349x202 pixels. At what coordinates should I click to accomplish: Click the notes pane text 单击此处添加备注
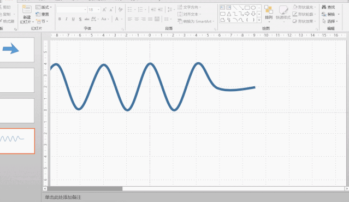(x=63, y=197)
